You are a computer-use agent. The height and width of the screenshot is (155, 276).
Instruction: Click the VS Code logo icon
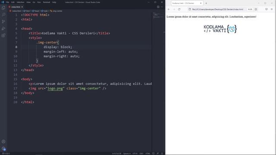(3, 2)
